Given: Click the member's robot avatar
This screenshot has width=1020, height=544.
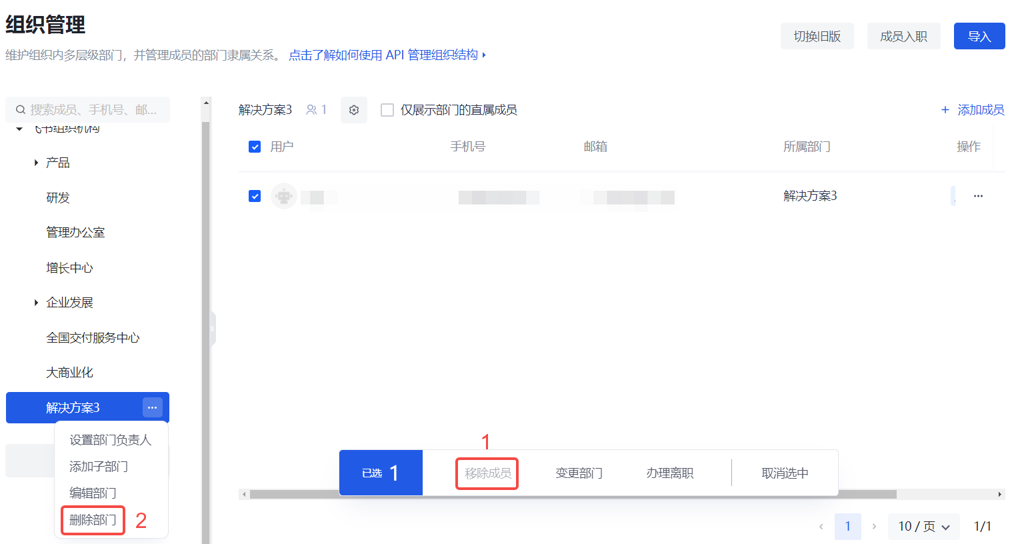Looking at the screenshot, I should 284,196.
